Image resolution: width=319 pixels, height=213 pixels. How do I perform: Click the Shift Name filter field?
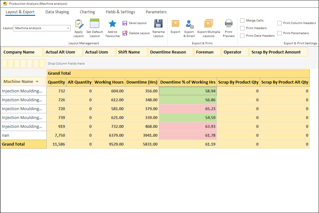click(x=131, y=52)
